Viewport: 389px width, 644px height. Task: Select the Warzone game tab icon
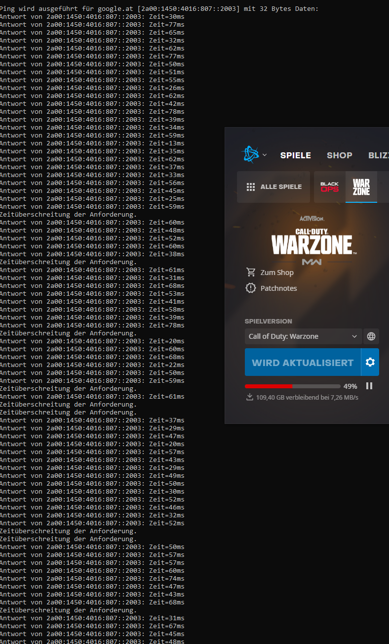coord(361,187)
